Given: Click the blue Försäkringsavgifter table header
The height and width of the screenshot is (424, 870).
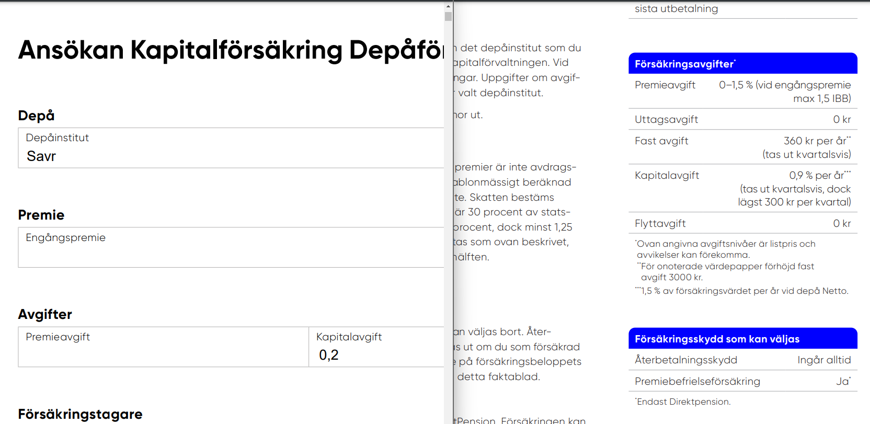Looking at the screenshot, I should point(742,64).
